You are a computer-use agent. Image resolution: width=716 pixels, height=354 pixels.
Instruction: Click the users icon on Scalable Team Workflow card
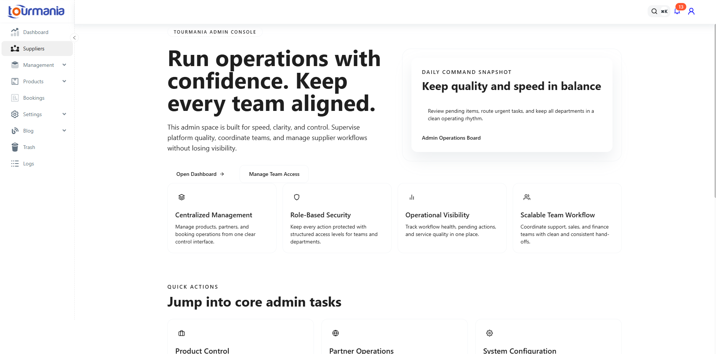pyautogui.click(x=527, y=197)
